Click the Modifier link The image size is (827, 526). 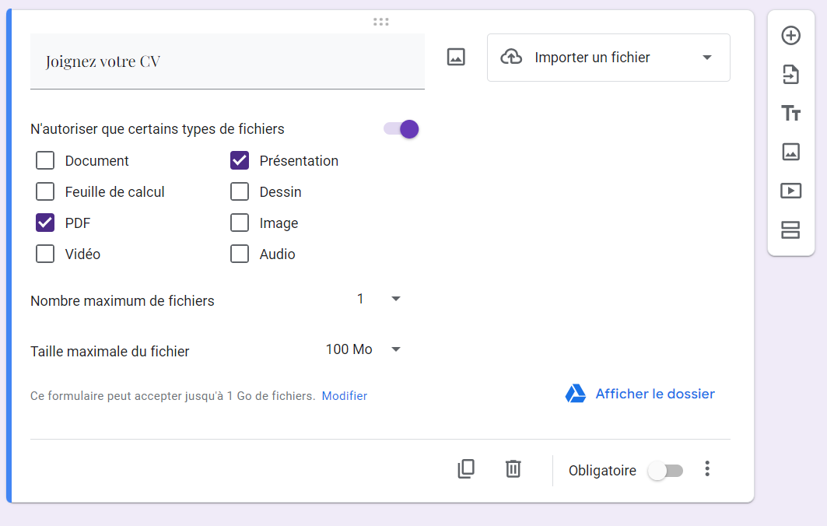click(x=344, y=396)
